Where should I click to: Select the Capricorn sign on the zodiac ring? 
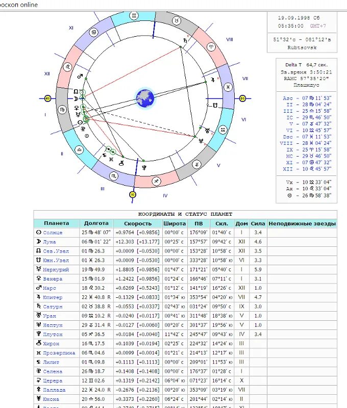196,164
